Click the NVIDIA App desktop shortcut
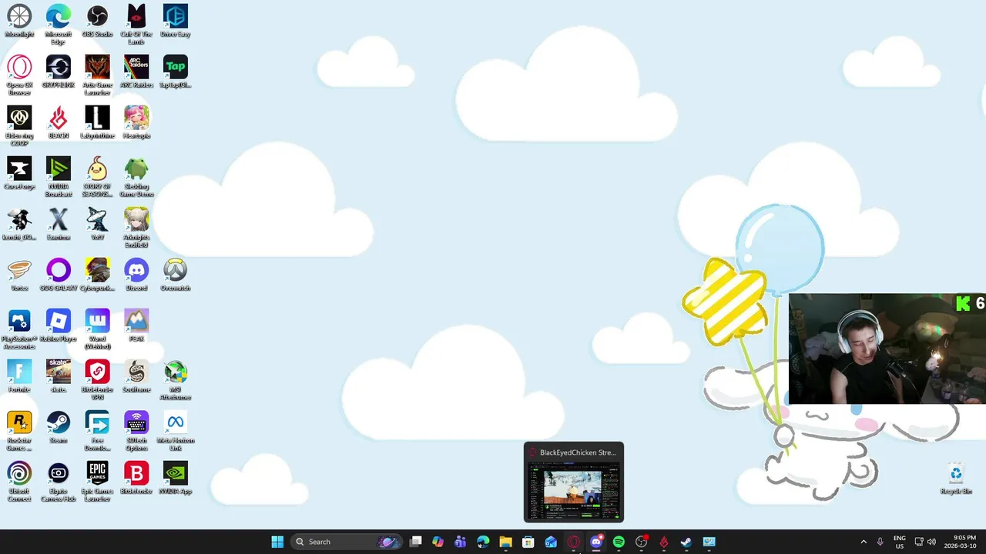986x554 pixels. [x=176, y=478]
